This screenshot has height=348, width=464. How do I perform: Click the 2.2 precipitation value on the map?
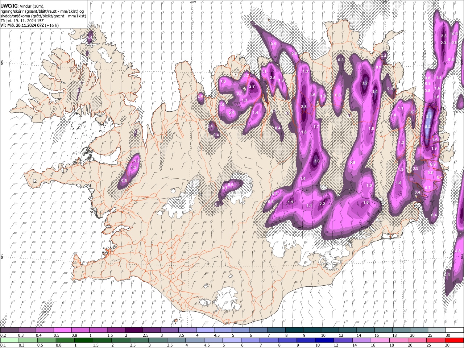322,204
